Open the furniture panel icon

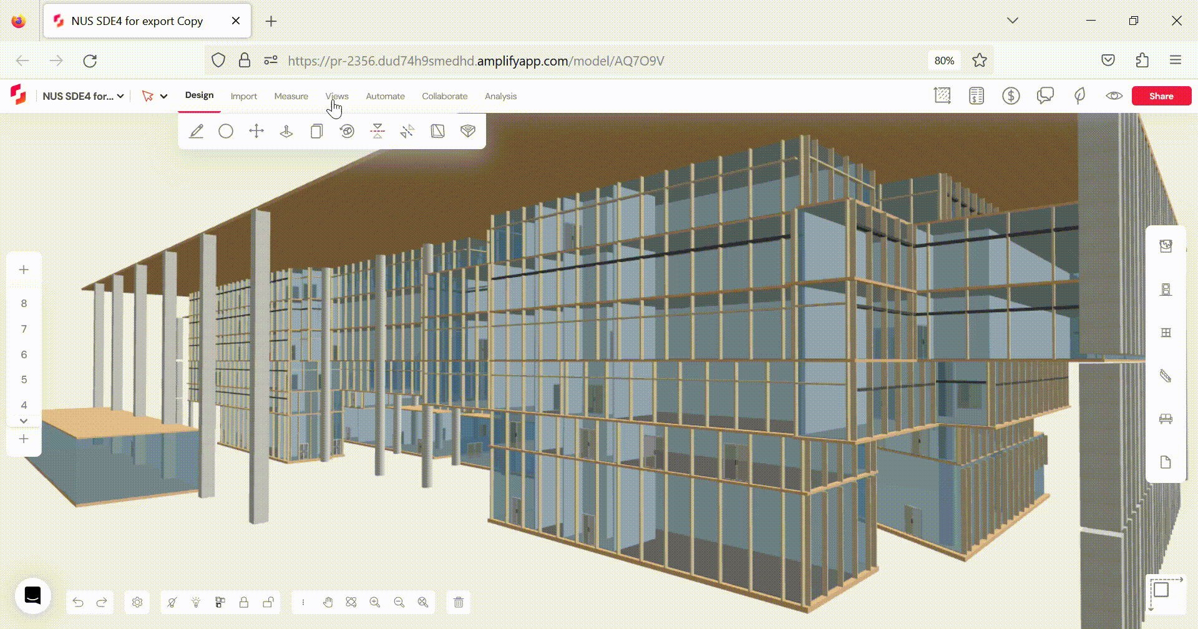coord(1166,419)
